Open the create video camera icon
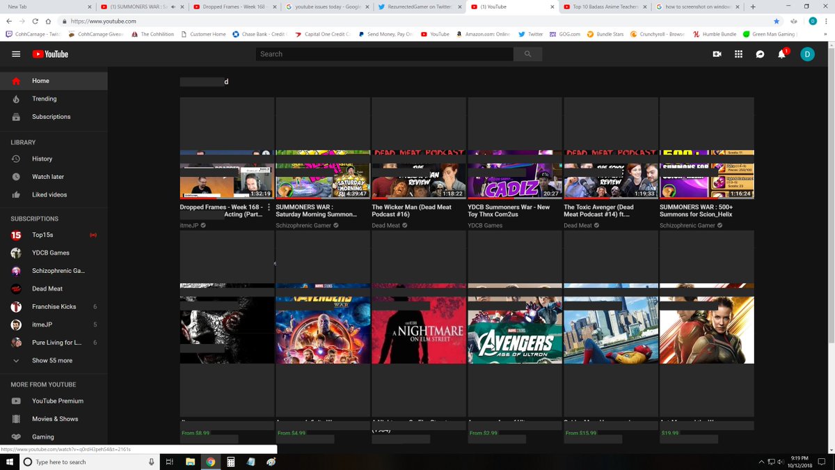Viewport: 835px width, 470px height. [717, 54]
